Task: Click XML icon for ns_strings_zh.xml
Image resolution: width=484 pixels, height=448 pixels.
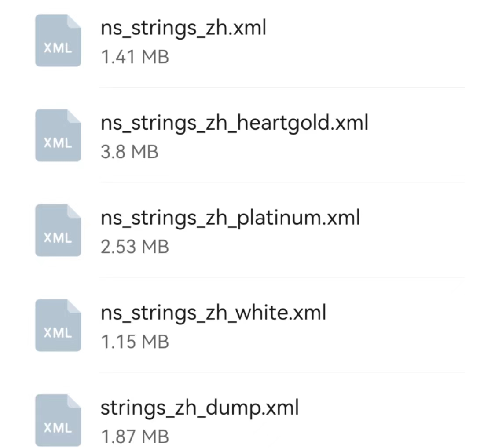Action: tap(58, 40)
